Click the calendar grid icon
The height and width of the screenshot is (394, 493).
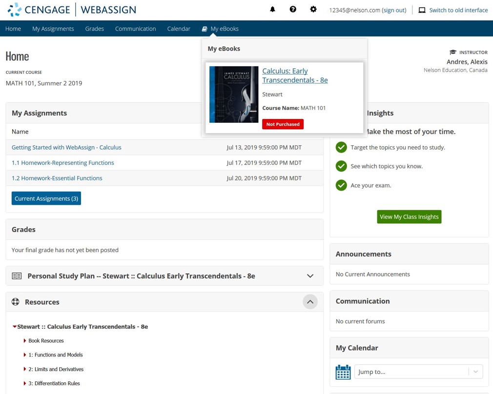click(x=343, y=372)
